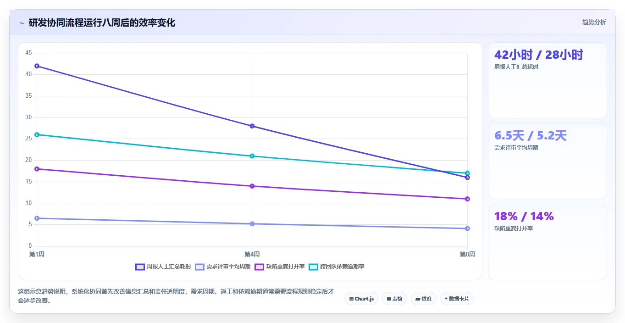The height and width of the screenshot is (323, 625).
Task: Click the Chart.js chip
Action: [x=361, y=299]
